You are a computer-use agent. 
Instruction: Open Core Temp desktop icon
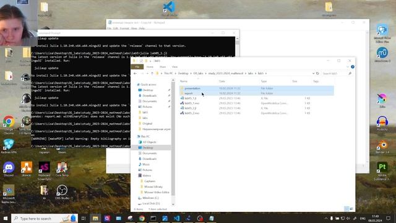[62, 169]
